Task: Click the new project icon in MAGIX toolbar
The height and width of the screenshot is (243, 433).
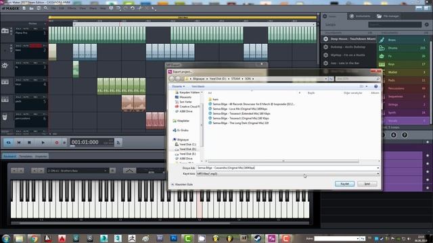Action: tap(24, 9)
